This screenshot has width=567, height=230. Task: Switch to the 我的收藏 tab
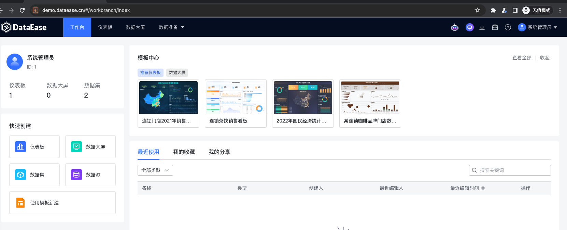pyautogui.click(x=184, y=152)
